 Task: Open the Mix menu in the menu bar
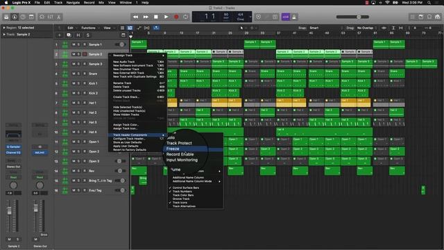[x=101, y=3]
